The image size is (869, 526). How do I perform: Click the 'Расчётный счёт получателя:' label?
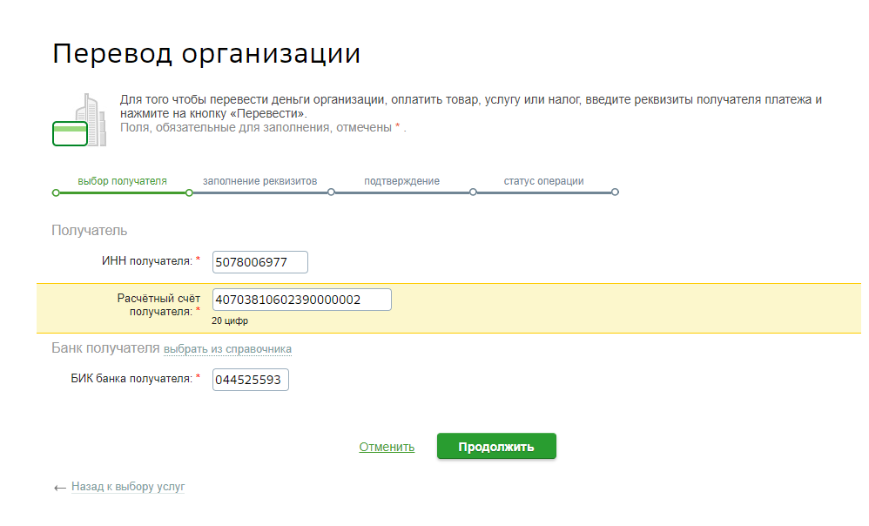point(158,305)
